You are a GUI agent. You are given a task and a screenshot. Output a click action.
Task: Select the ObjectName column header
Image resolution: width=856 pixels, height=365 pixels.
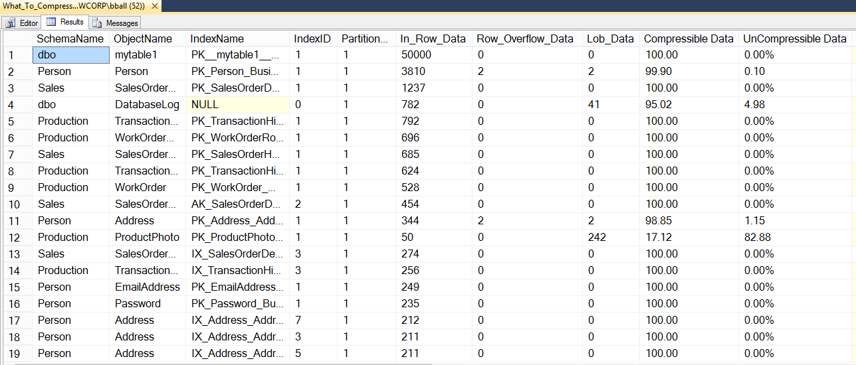click(143, 38)
